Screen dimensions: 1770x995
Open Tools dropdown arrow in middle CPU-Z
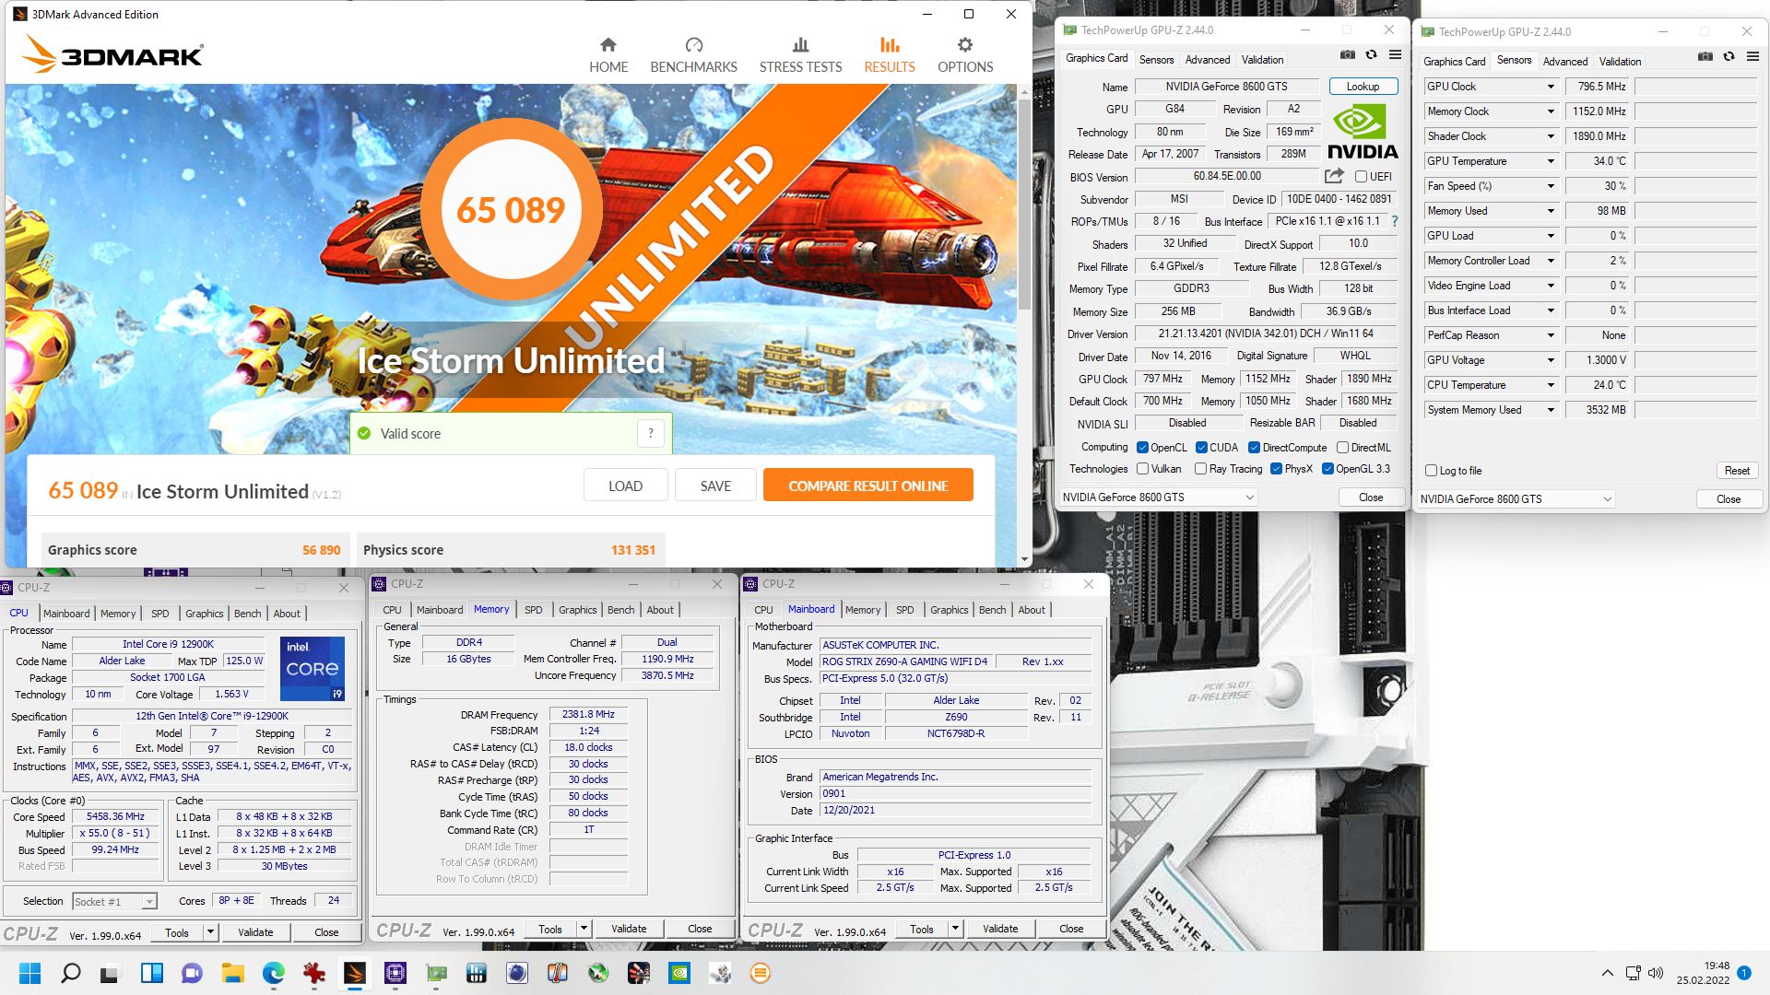[584, 929]
